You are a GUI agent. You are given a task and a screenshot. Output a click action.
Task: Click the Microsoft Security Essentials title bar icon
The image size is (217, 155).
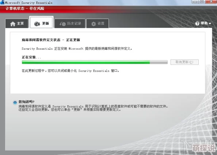pos(2,2)
